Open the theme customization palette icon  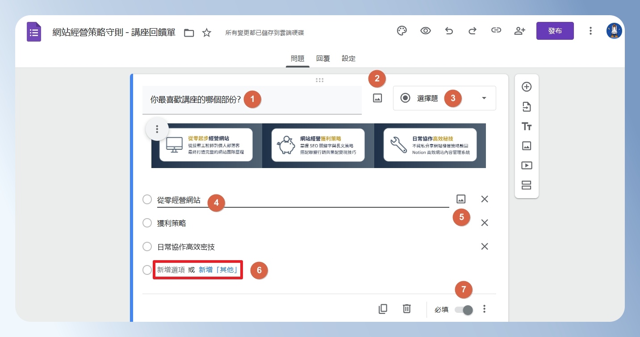coord(402,31)
